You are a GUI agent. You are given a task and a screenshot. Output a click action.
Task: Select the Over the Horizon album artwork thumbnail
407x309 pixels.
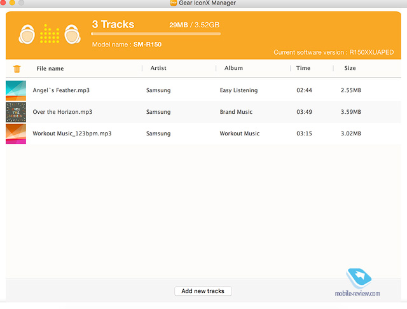[x=16, y=112]
